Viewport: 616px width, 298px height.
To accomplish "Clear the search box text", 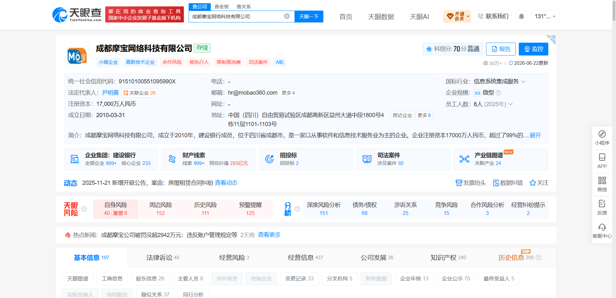I will tap(287, 16).
